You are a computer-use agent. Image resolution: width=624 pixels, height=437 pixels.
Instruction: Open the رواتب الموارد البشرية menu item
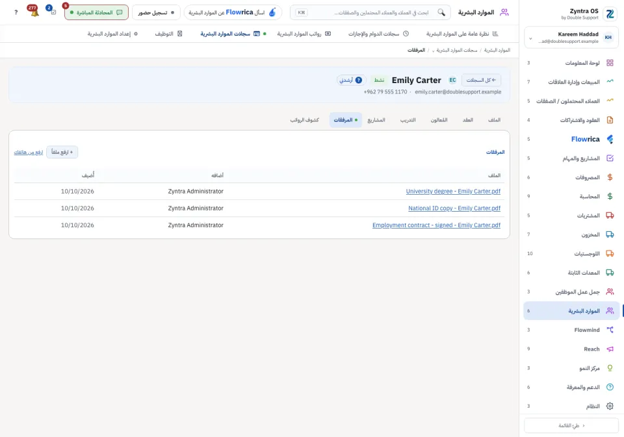(304, 34)
